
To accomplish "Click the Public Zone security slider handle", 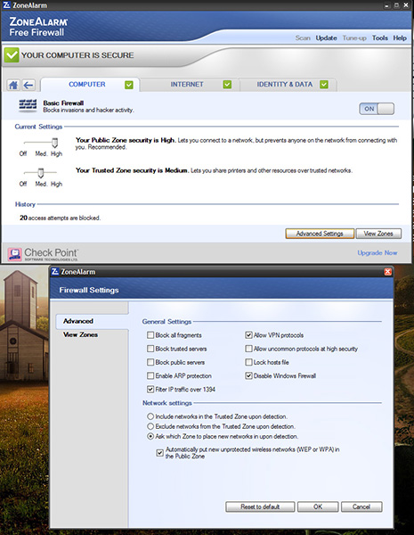I will 55,143.
